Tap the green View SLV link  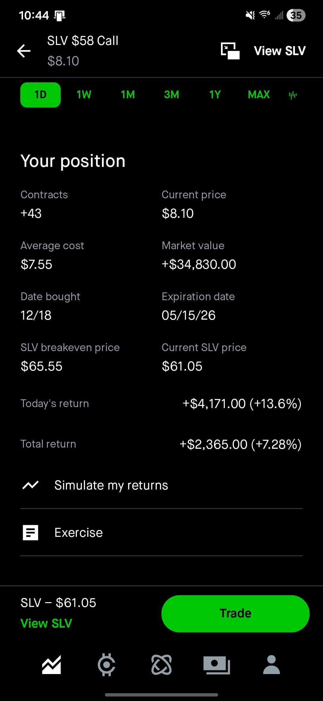(x=46, y=623)
